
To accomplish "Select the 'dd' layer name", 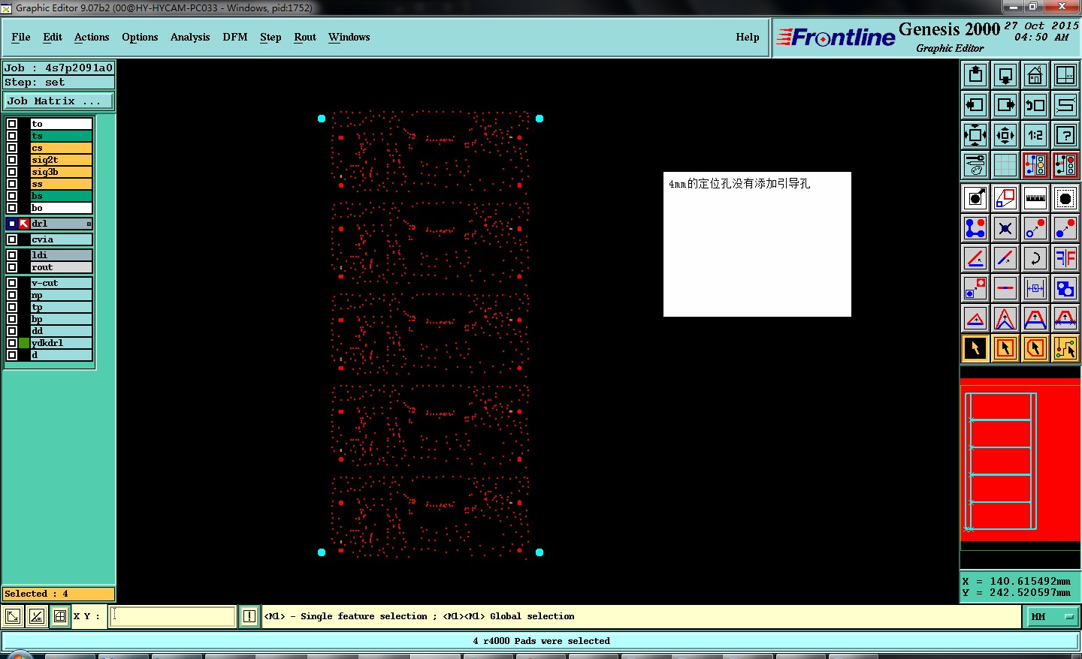I will tap(62, 331).
